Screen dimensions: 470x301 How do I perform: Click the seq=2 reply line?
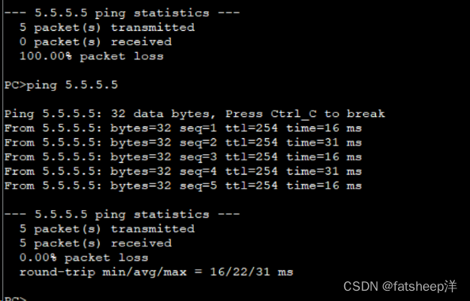pos(183,142)
